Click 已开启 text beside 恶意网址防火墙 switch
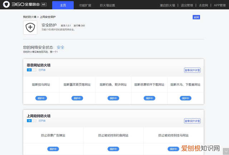 42,70
